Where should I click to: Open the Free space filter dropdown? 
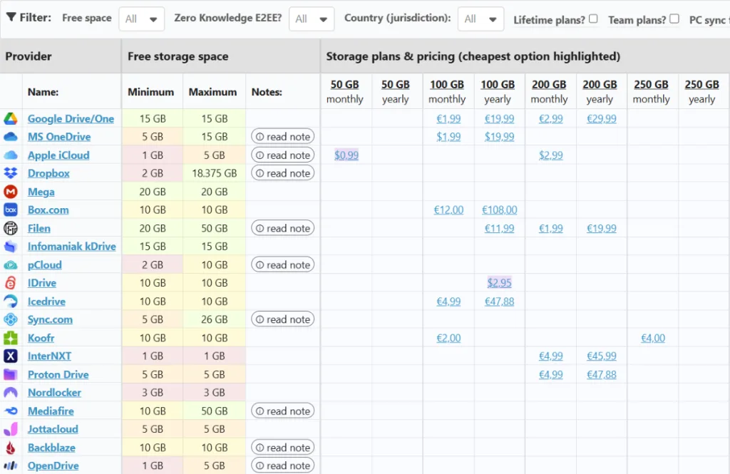pyautogui.click(x=142, y=19)
